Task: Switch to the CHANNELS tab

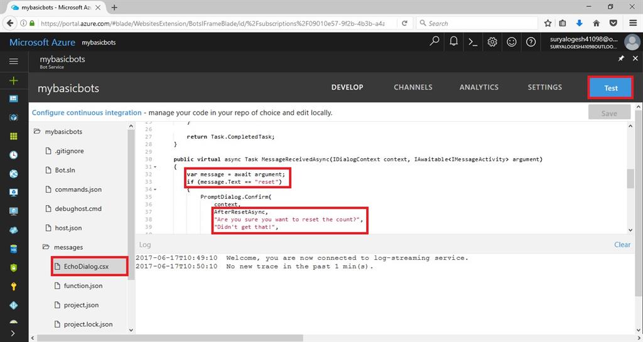Action: pyautogui.click(x=413, y=87)
